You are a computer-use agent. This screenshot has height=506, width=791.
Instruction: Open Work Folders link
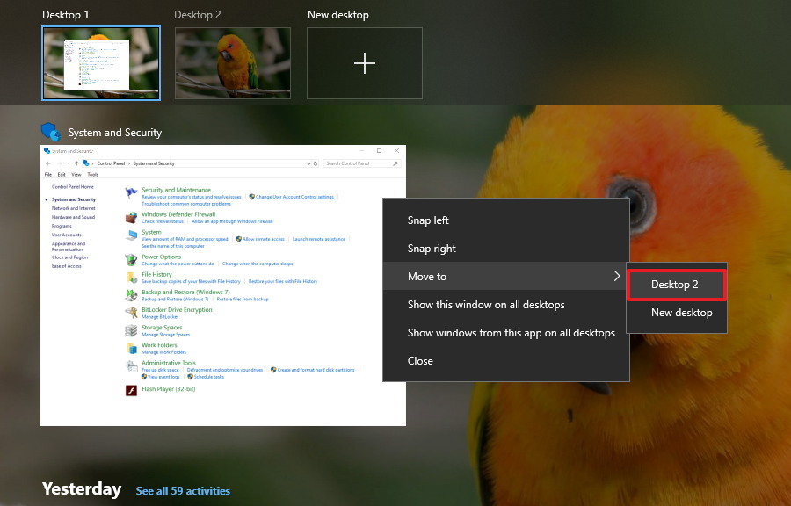click(x=159, y=345)
